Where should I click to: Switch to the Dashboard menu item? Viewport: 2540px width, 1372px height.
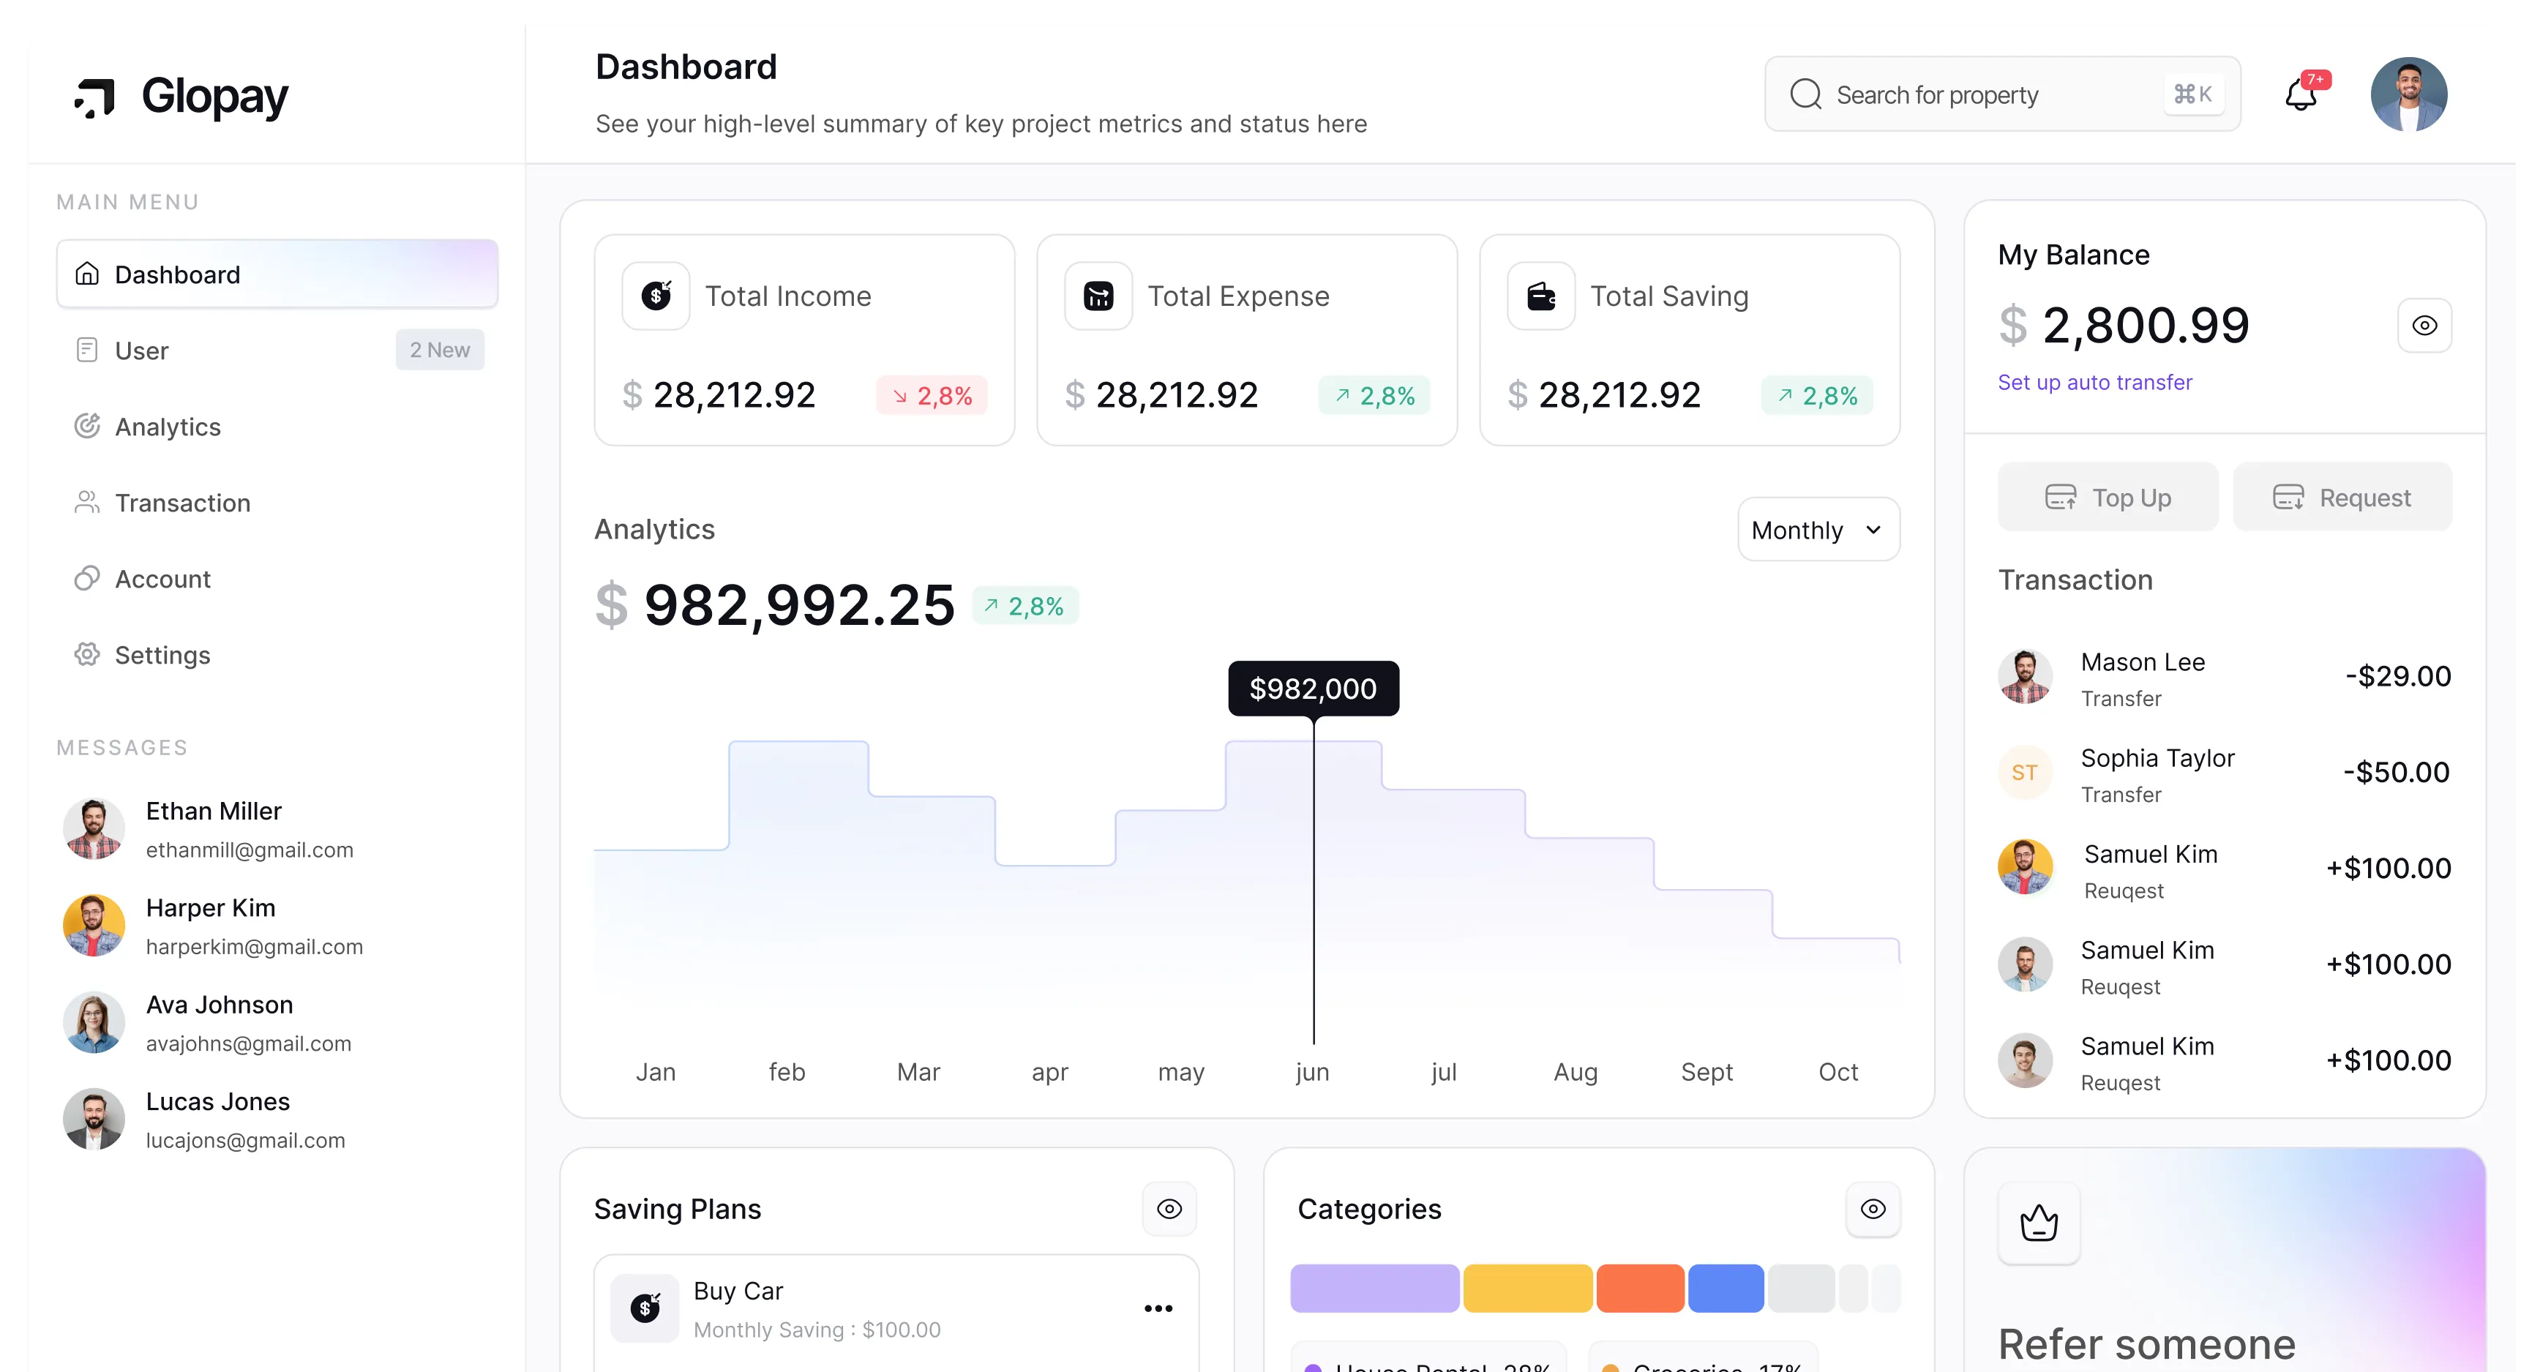178,273
